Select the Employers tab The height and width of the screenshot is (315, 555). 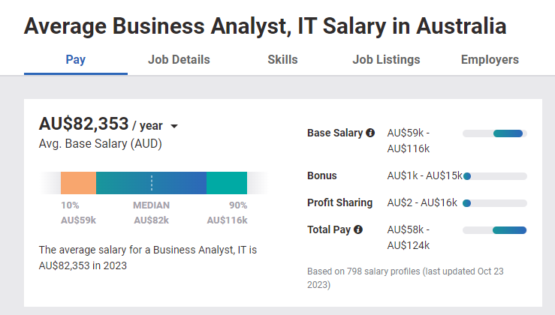point(490,59)
